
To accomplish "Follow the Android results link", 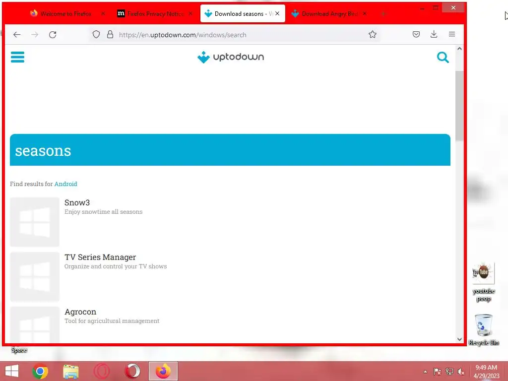I will pyautogui.click(x=66, y=184).
